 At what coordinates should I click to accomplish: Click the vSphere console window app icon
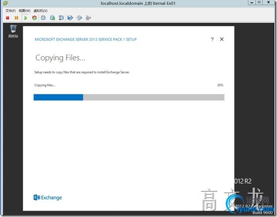tap(5, 3)
